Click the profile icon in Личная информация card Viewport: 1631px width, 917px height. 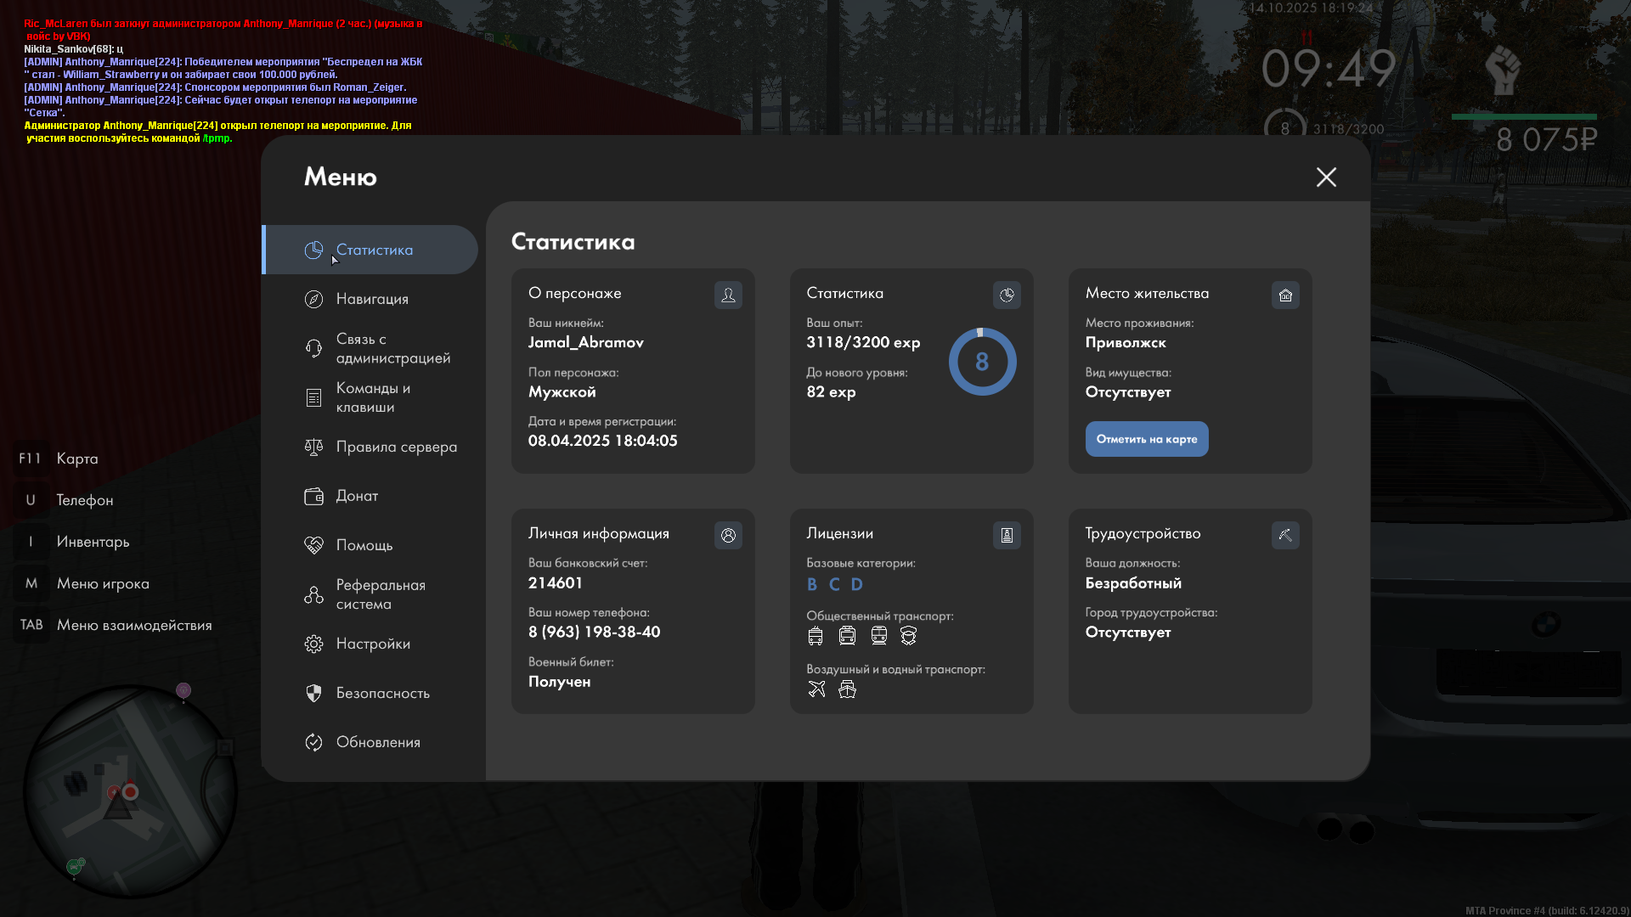[728, 535]
